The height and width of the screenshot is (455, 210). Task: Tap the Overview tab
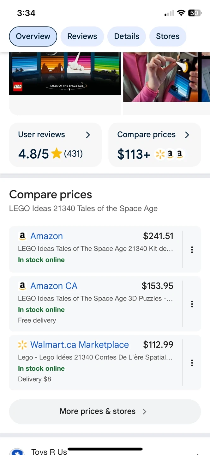pos(33,36)
